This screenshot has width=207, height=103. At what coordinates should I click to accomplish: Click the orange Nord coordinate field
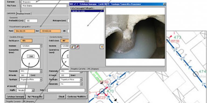pyautogui.click(x=25, y=31)
